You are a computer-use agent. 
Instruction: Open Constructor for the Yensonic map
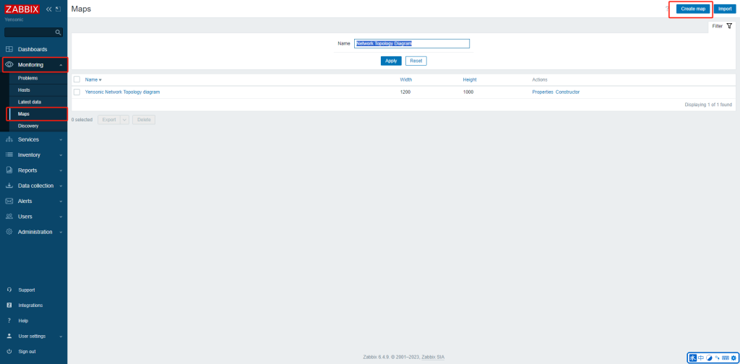tap(568, 92)
